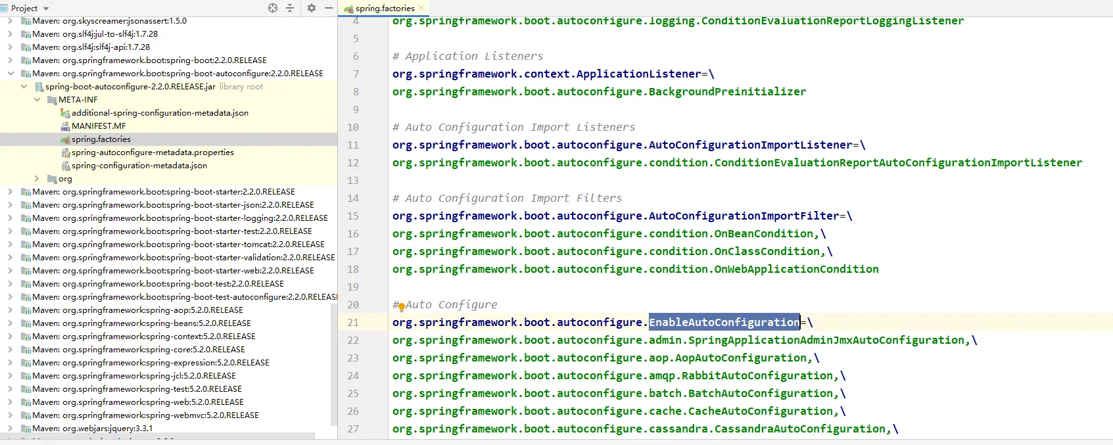Image resolution: width=1113 pixels, height=445 pixels.
Task: Click the CassandraAutoConfiguration line in editor
Action: tap(645, 429)
